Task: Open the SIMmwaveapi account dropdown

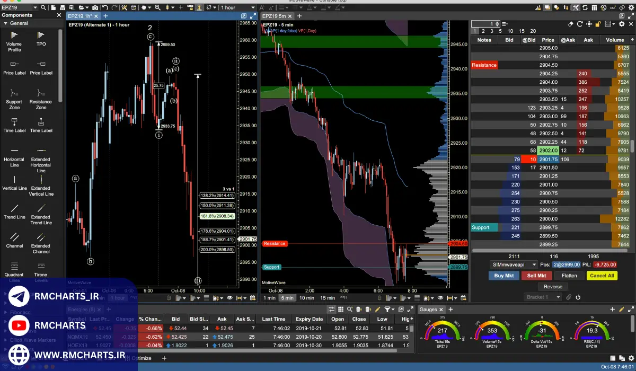Action: [x=514, y=264]
